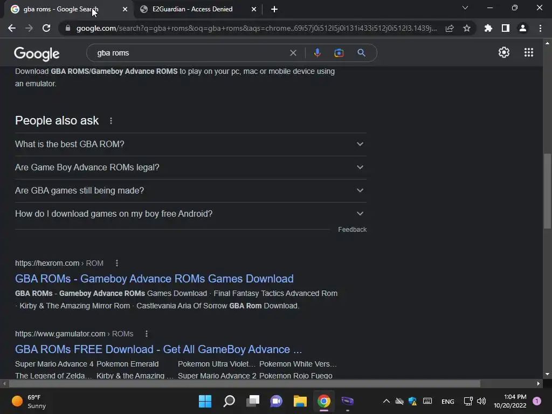Open GBA ROMs Gameboy Advance ROMs Games Download
Viewport: 552px width, 414px height.
[x=154, y=279]
